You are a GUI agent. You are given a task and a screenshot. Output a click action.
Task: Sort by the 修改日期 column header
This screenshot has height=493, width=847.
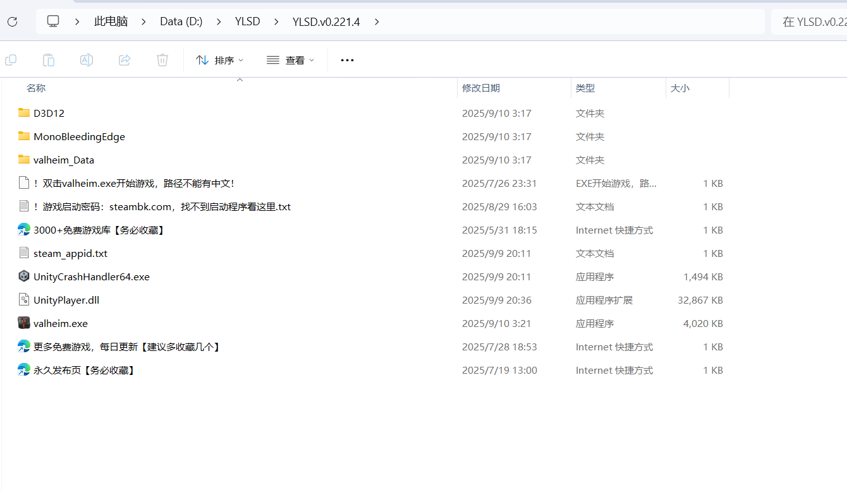pyautogui.click(x=481, y=88)
